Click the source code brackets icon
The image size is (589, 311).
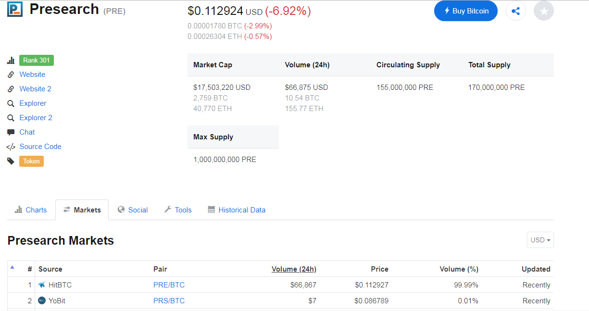[11, 147]
